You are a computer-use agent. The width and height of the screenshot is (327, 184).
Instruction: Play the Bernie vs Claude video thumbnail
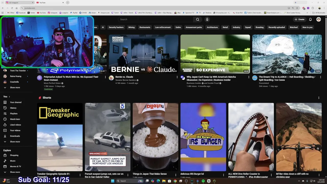(x=144, y=54)
